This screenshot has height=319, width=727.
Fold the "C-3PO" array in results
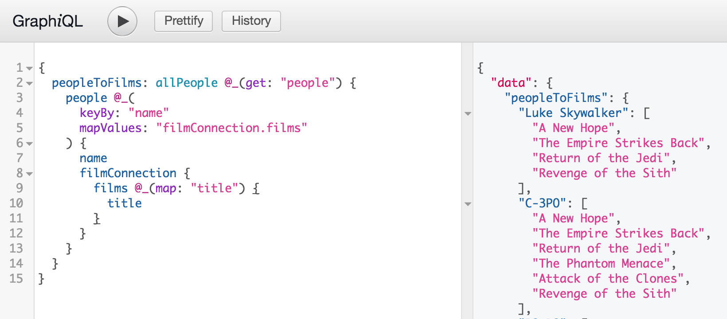[468, 204]
